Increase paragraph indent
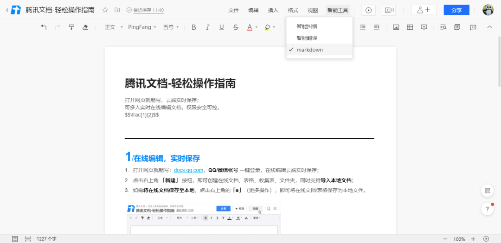Image resolution: width=501 pixels, height=243 pixels. 377,27
